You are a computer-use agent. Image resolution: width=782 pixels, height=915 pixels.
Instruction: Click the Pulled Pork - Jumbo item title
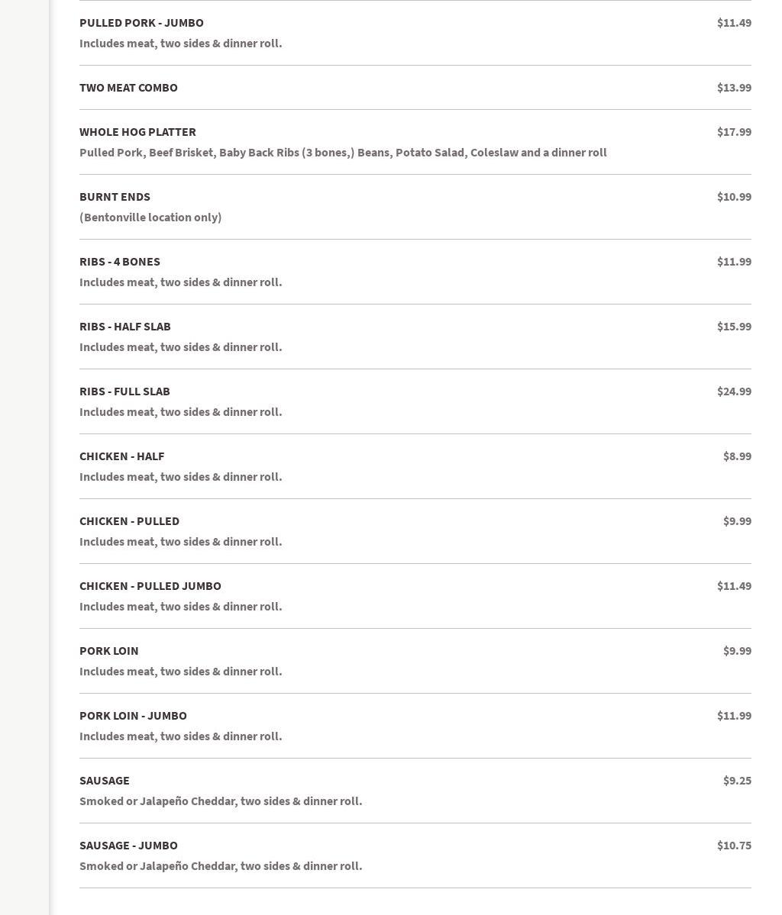(x=141, y=23)
